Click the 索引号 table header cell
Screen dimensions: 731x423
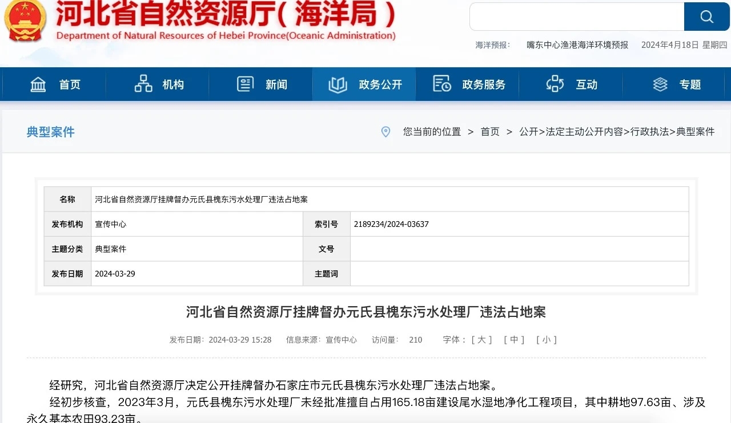(326, 225)
